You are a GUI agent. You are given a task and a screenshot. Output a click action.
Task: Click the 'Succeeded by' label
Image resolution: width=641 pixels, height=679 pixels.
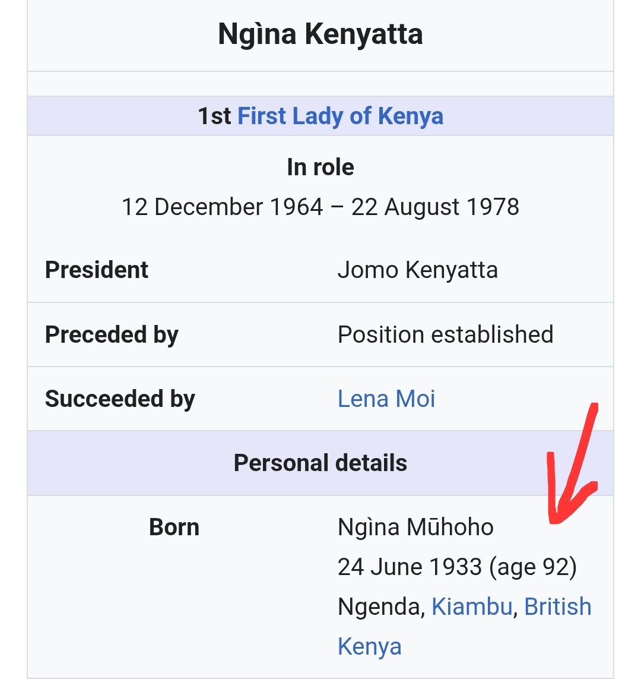[120, 399]
